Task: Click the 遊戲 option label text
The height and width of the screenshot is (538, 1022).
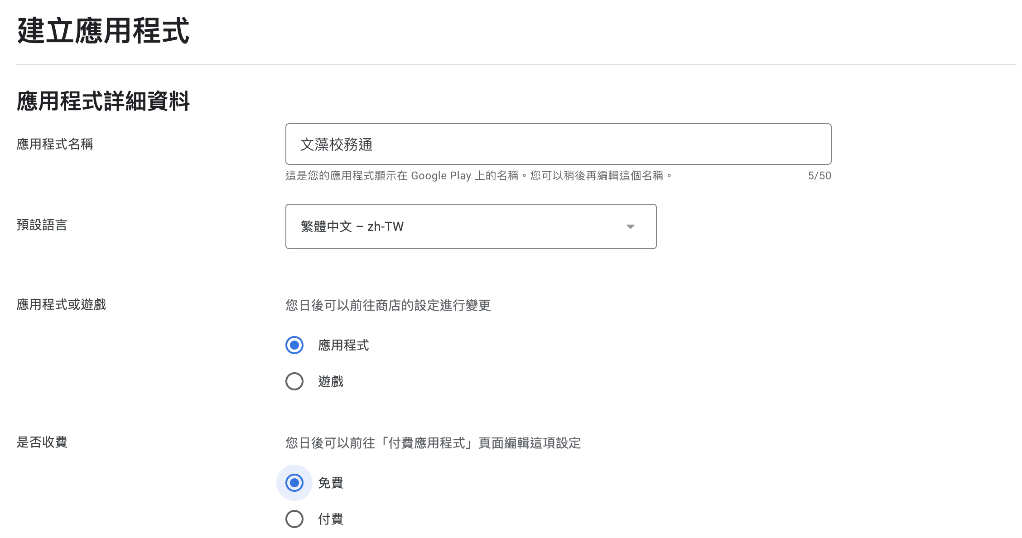Action: tap(331, 381)
